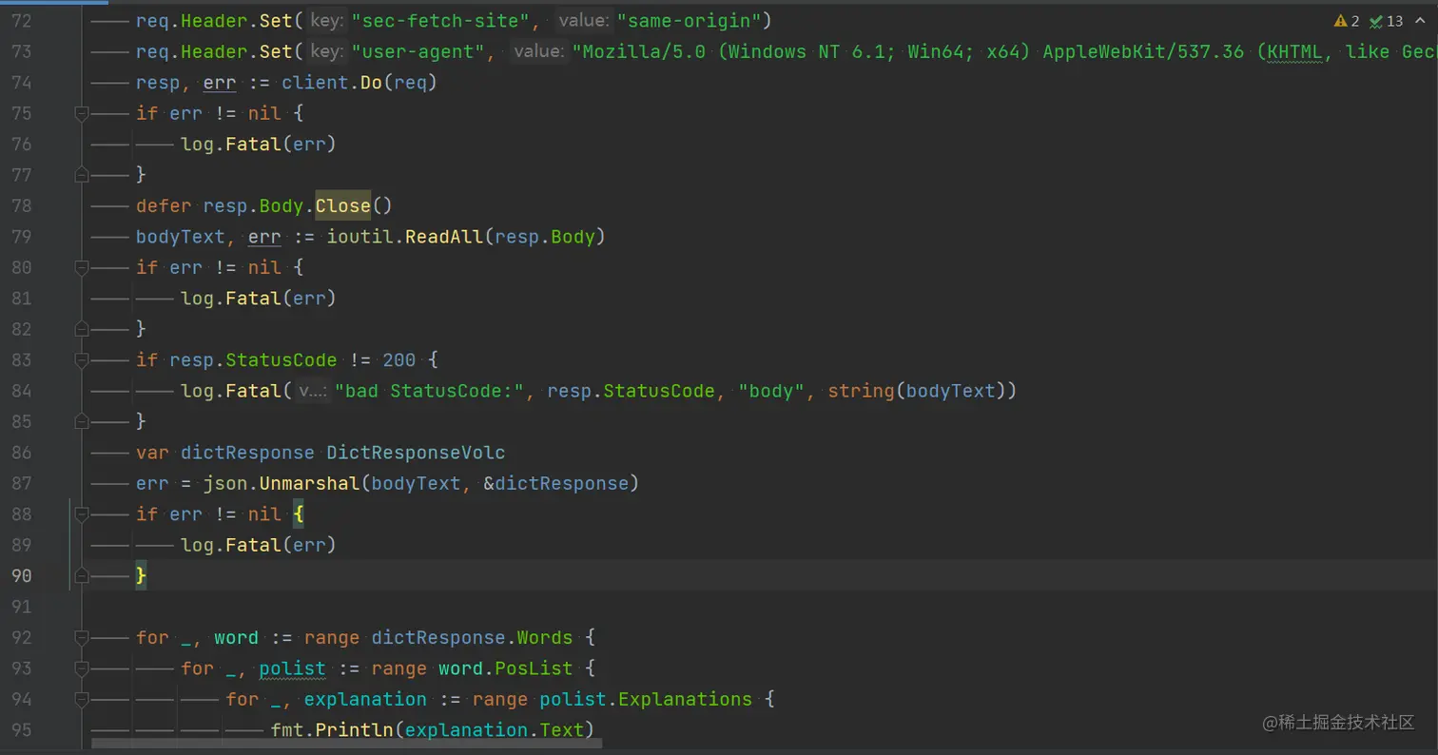Click the defer keyword on line 78
This screenshot has height=755, width=1438.
[x=164, y=205]
